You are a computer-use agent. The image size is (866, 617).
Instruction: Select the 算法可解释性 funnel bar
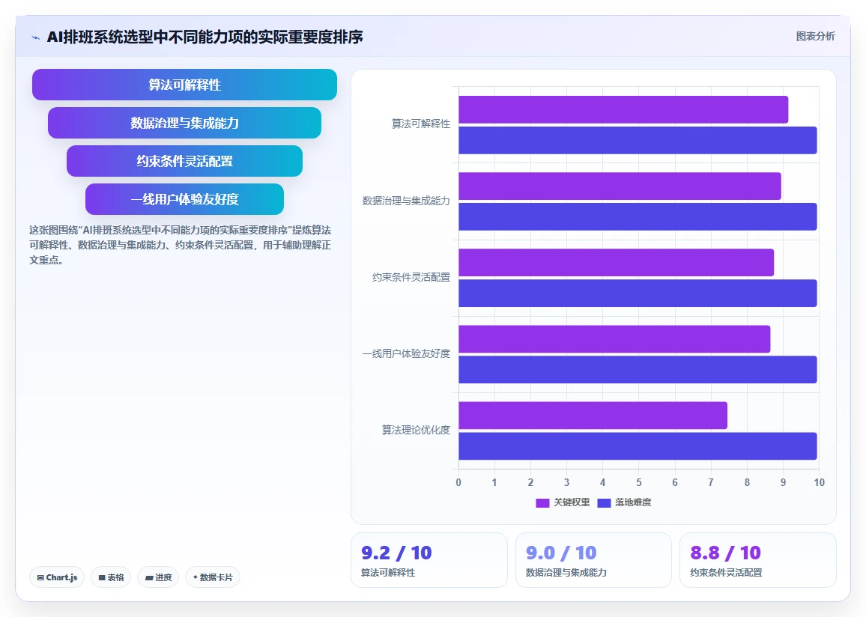click(x=184, y=85)
